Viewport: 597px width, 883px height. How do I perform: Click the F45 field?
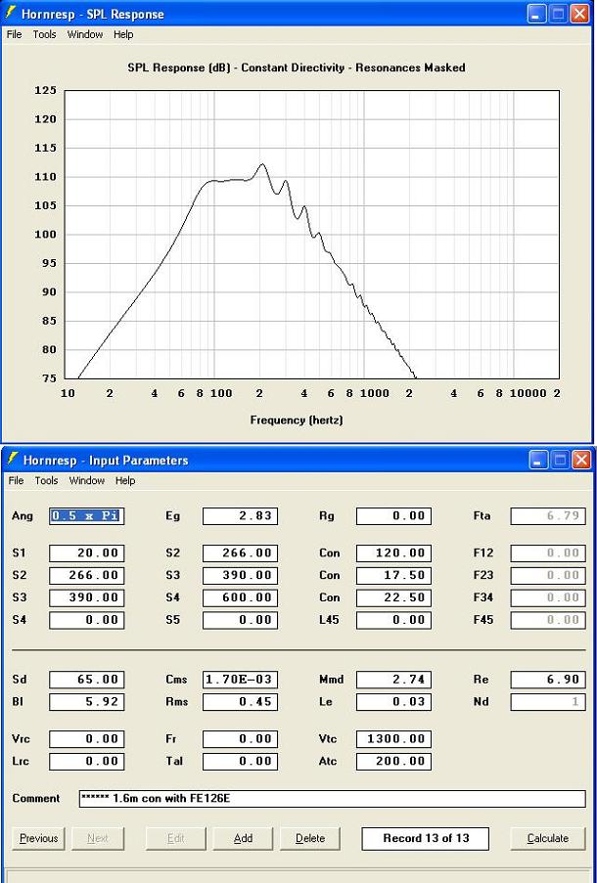(548, 620)
